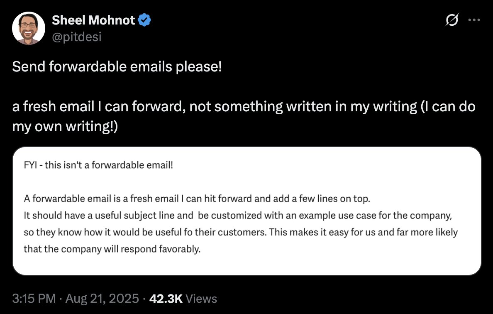Screen dimensions: 493x314
Task: Open the @pitdesi handle link
Action: (x=76, y=37)
